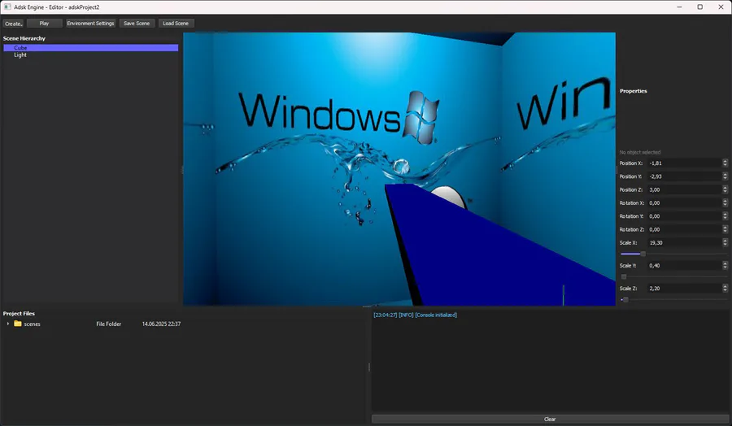The width and height of the screenshot is (732, 426).
Task: Edit the Position X field
Action: pos(684,163)
